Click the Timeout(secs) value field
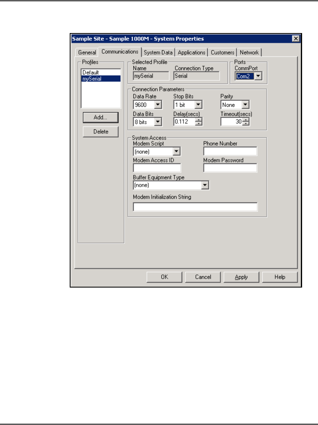Image resolution: width=318 pixels, height=425 pixels. [x=231, y=122]
